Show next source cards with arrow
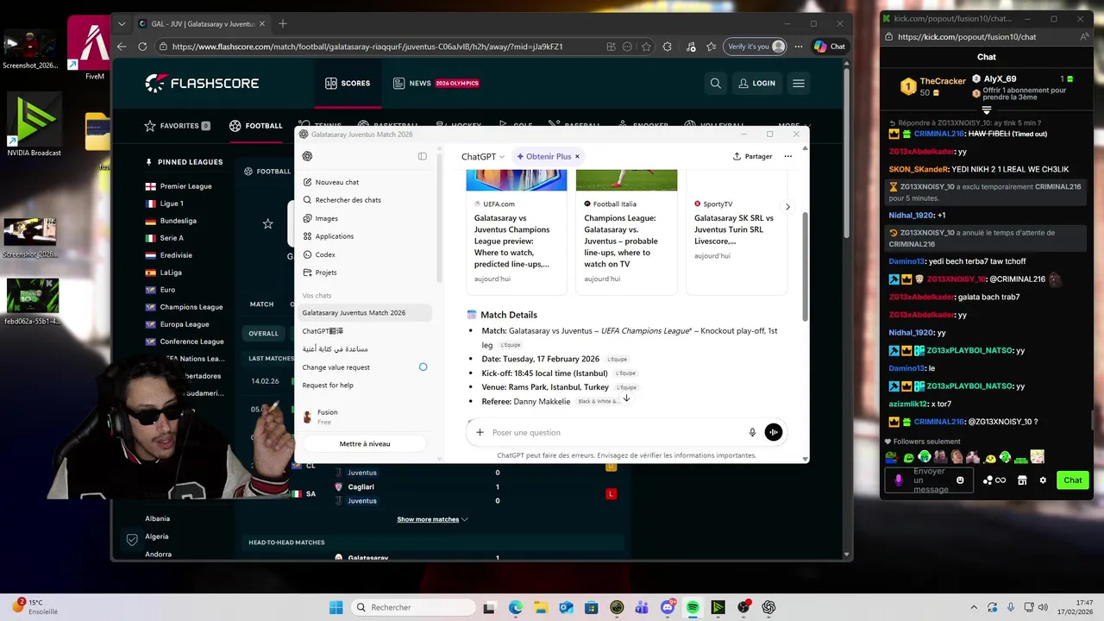 click(x=787, y=207)
